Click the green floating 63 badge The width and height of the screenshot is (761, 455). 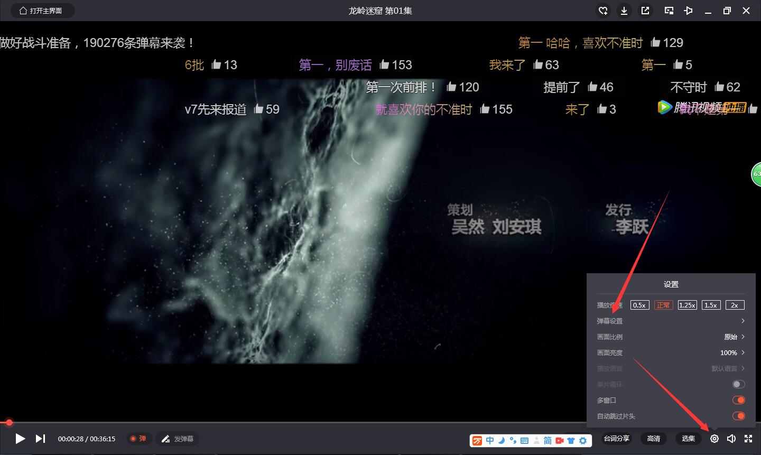[756, 174]
